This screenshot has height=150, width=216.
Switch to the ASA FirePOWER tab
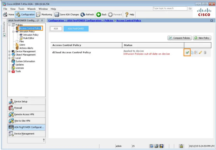coord(76,28)
